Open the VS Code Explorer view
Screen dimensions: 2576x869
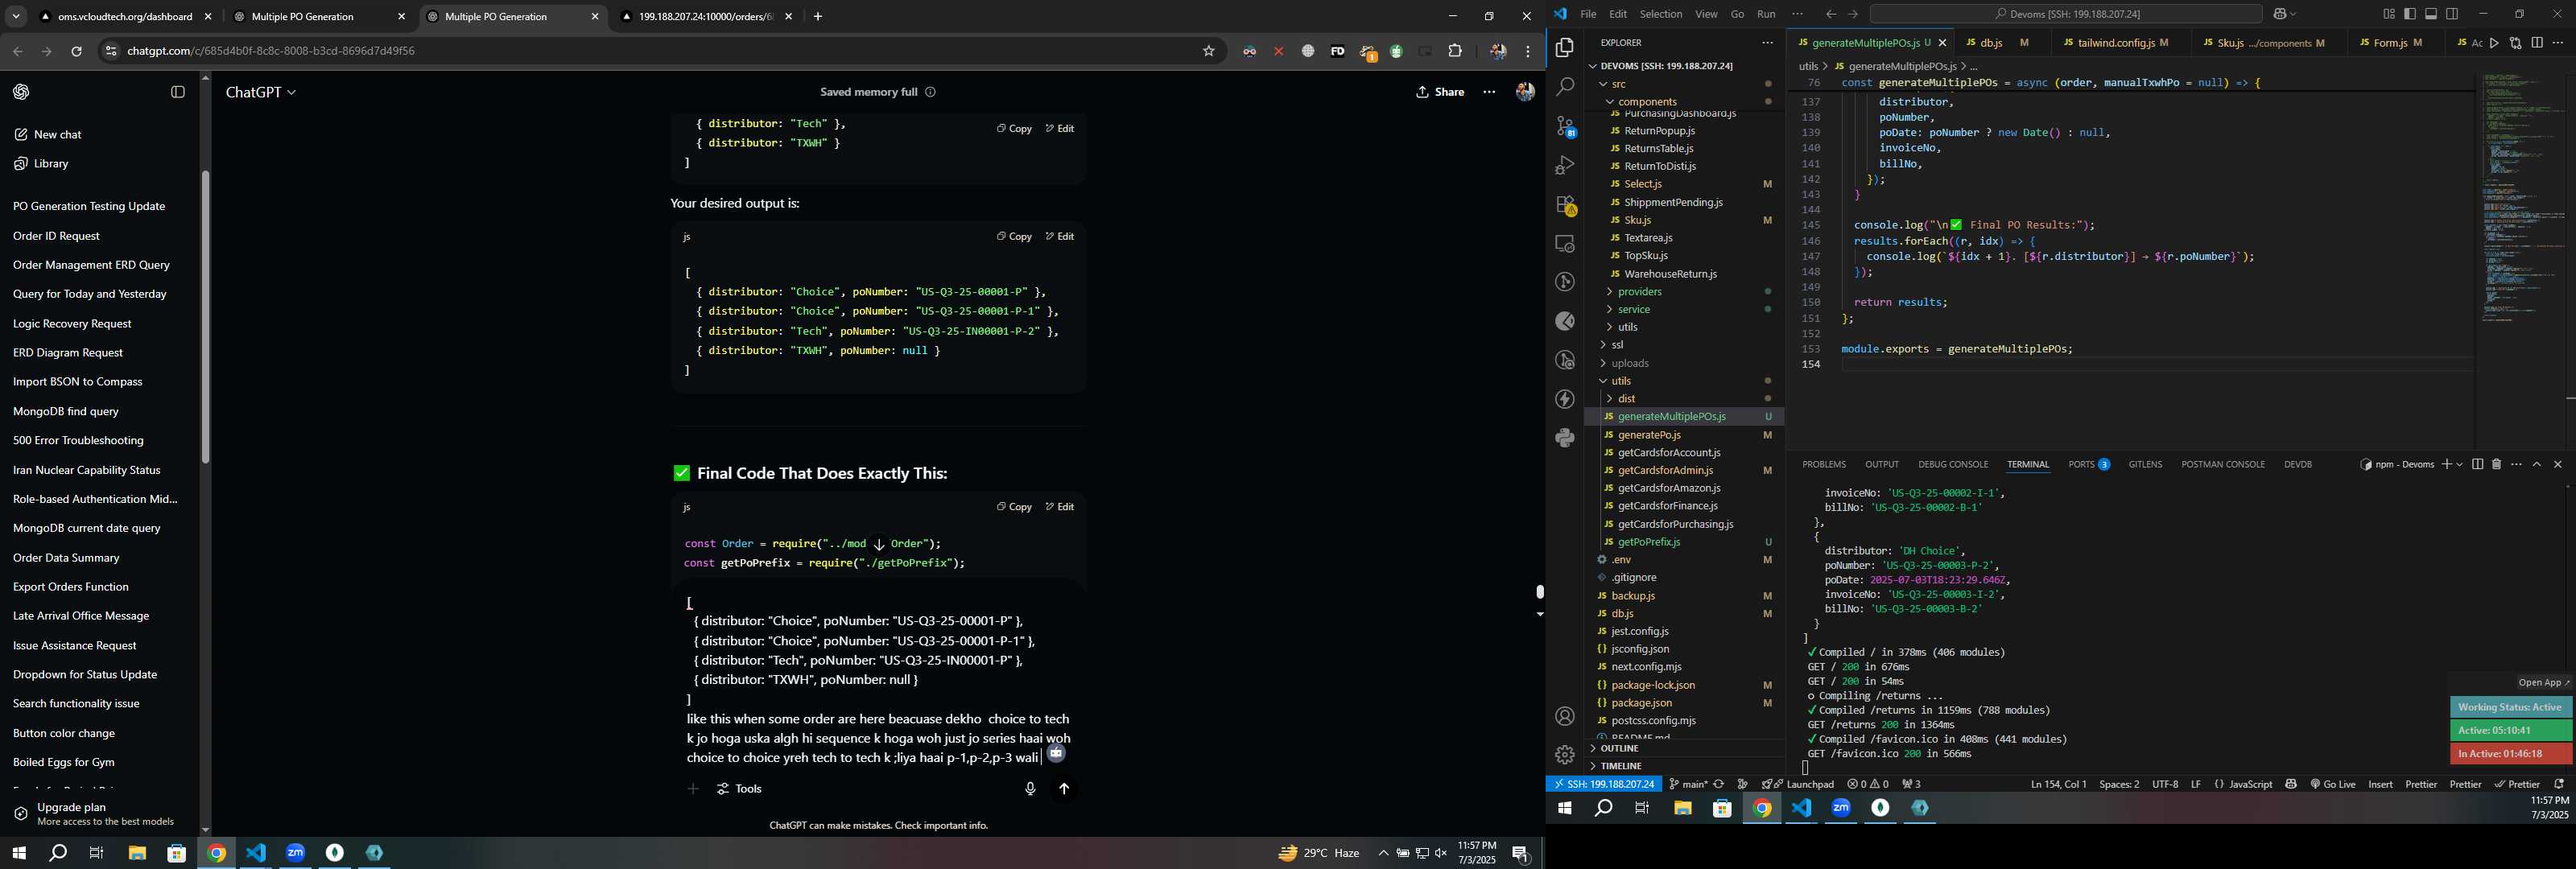coord(1565,48)
